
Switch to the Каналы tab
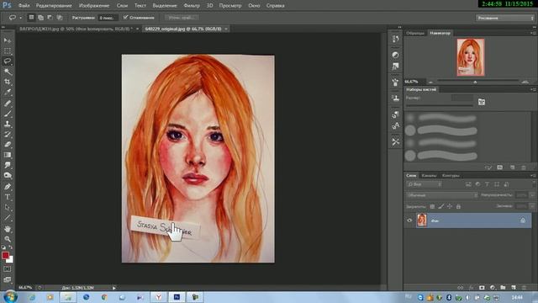(429, 176)
